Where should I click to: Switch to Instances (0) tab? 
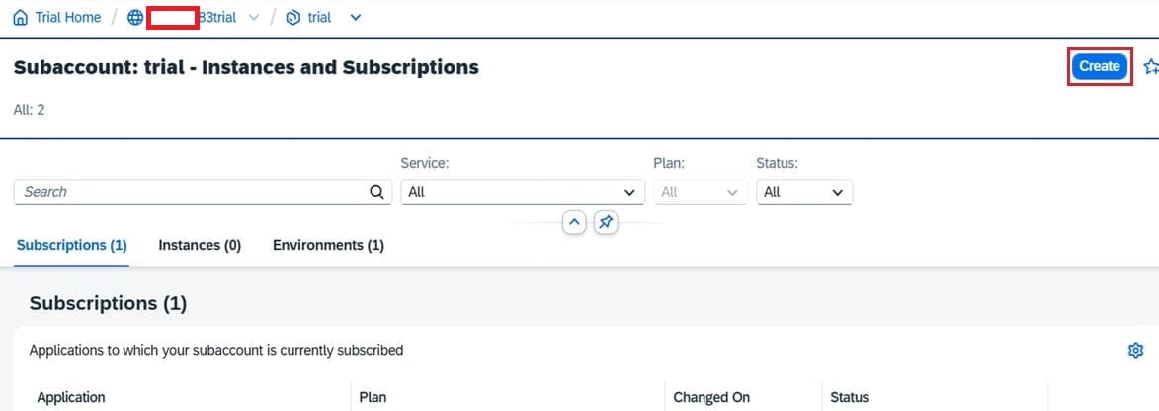pyautogui.click(x=200, y=245)
